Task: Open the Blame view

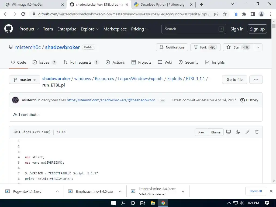Action: point(216,132)
